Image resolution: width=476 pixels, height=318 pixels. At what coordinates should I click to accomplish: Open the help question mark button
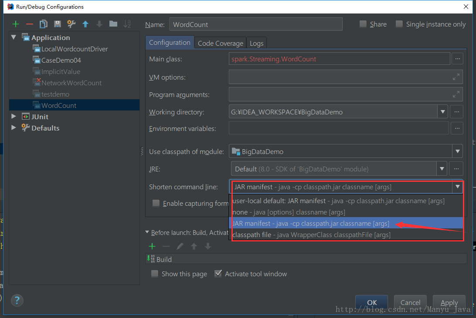[17, 301]
